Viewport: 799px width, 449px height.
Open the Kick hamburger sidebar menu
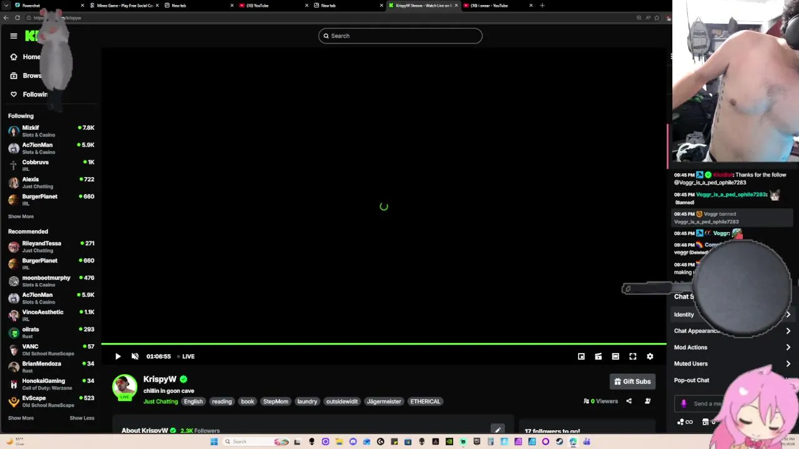(14, 36)
